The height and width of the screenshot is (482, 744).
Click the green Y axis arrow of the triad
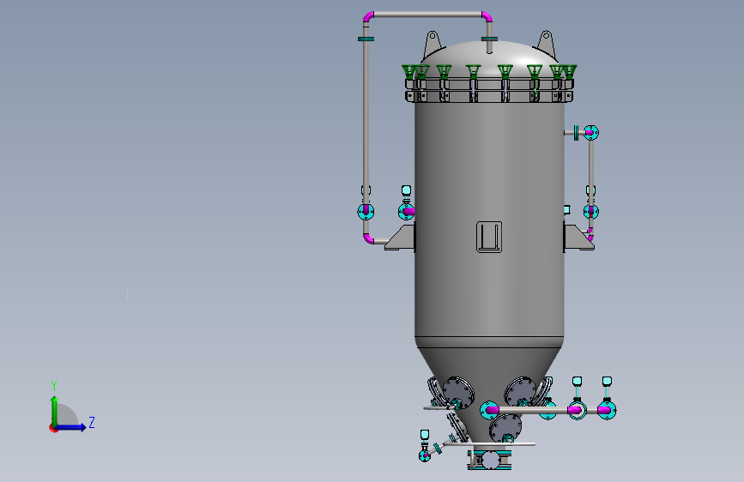click(54, 410)
